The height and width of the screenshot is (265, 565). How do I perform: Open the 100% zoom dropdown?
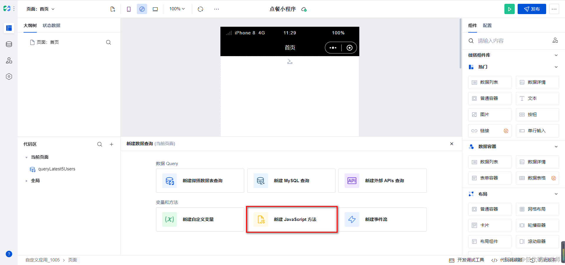(177, 9)
